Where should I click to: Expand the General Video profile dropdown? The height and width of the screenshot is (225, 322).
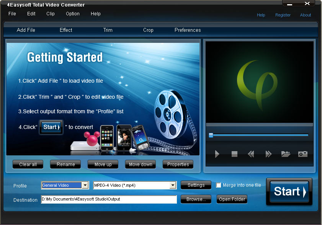click(85, 186)
